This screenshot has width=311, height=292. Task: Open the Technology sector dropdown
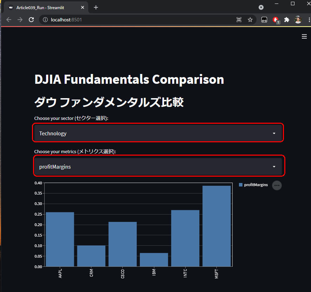point(158,133)
